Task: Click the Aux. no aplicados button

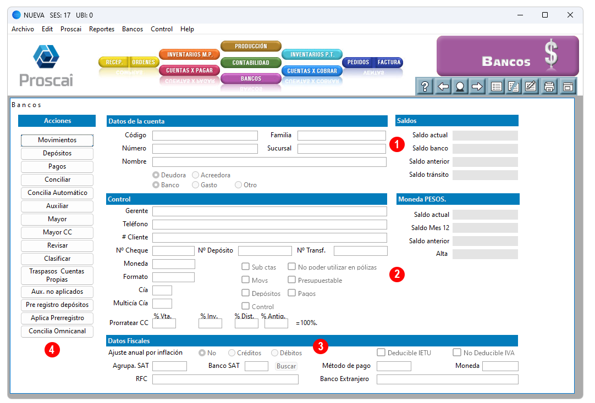Action: point(57,292)
